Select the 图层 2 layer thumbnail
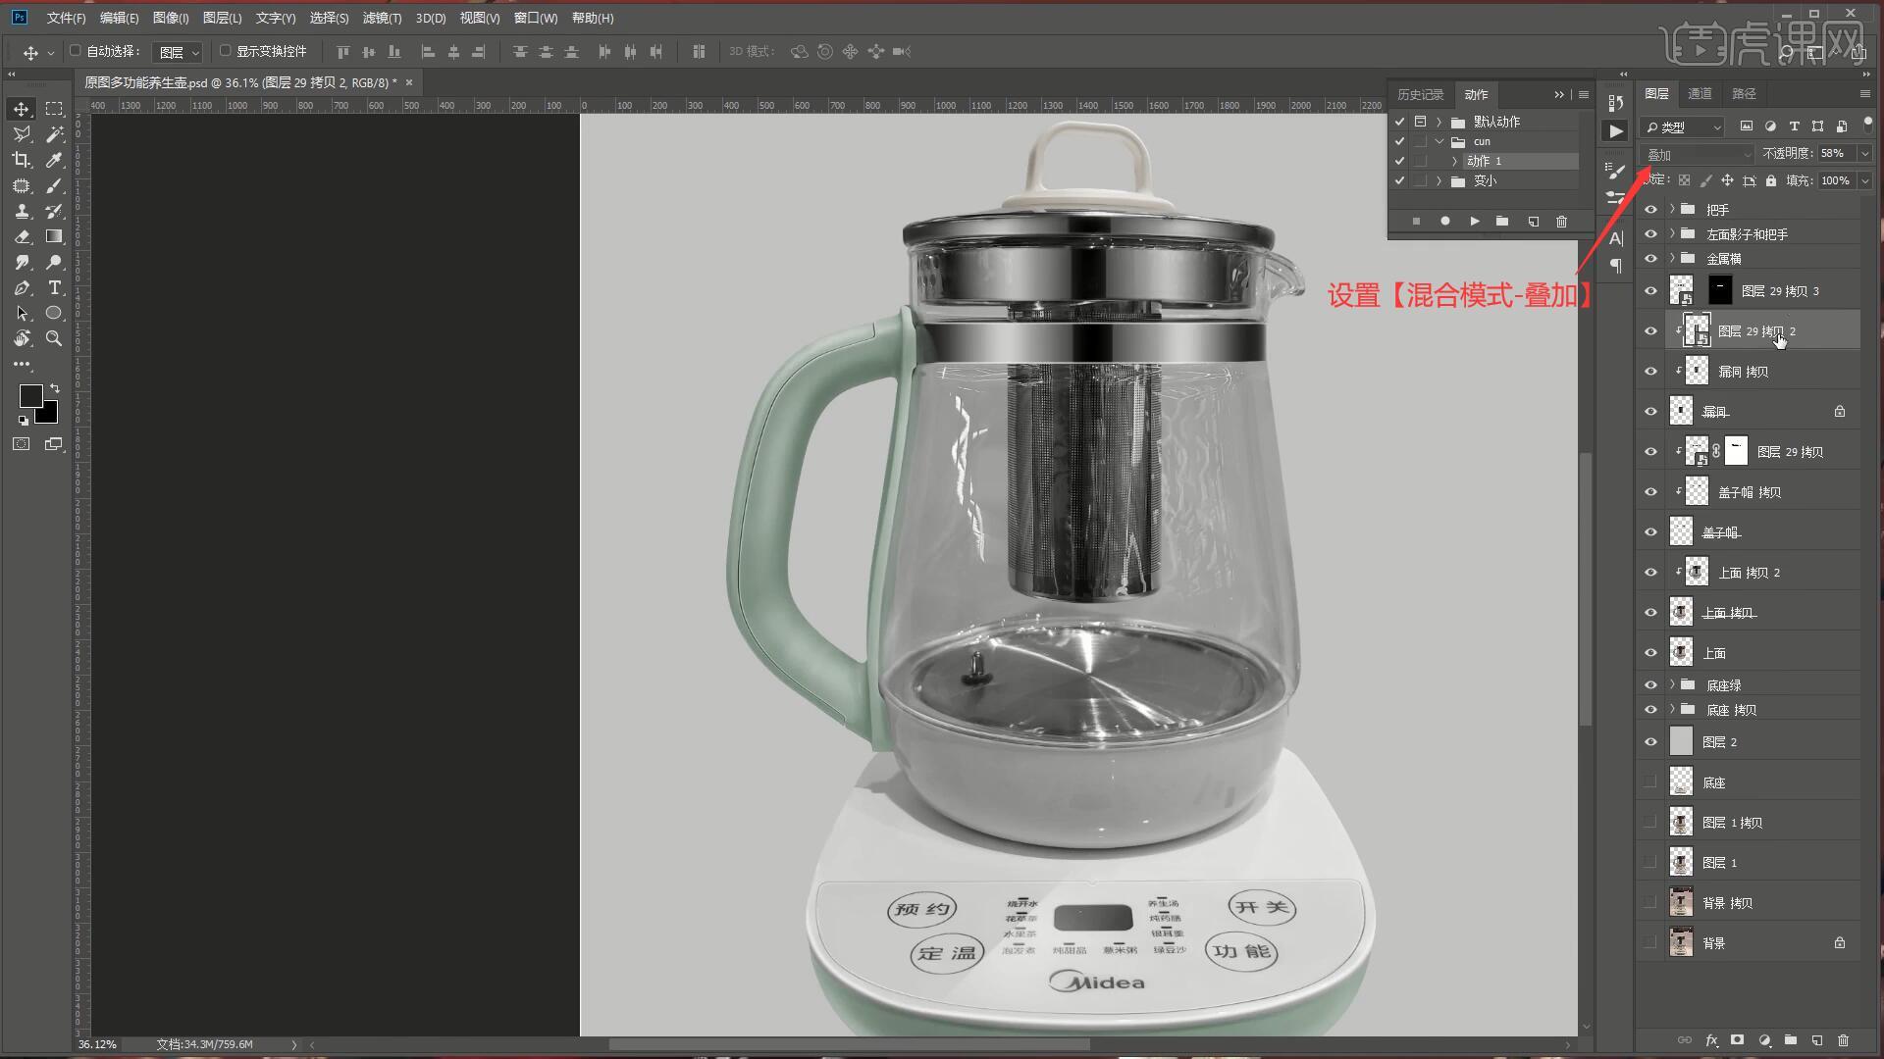Viewport: 1884px width, 1059px height. pyautogui.click(x=1682, y=742)
